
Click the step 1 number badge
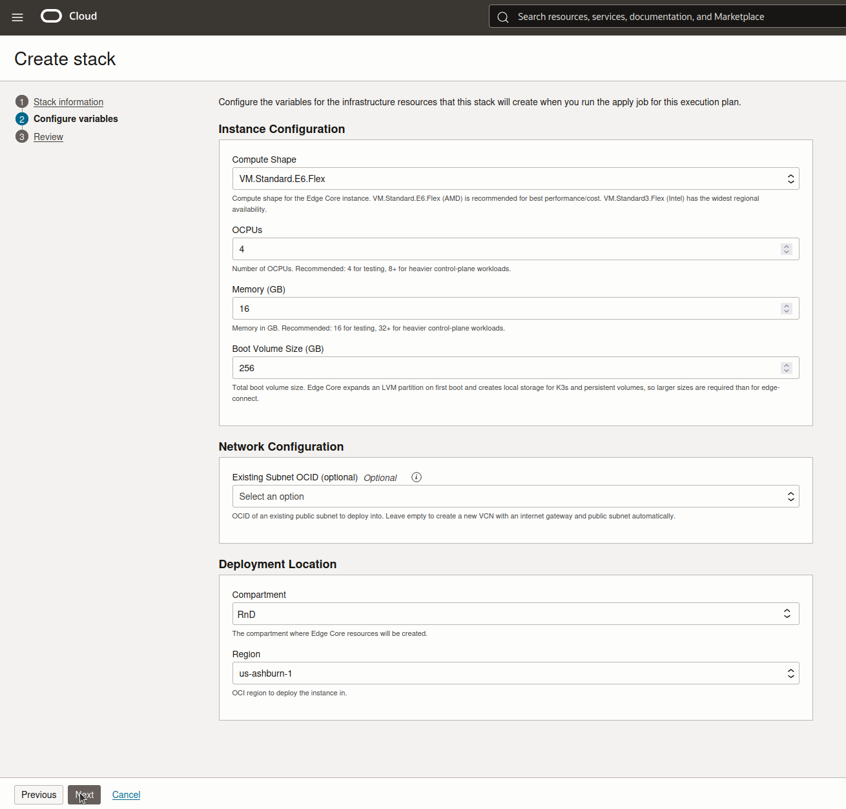22,102
